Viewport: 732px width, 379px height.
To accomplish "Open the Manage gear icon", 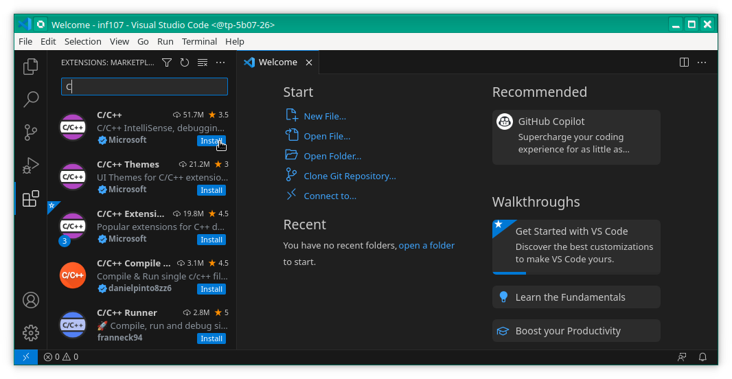I will pos(31,333).
